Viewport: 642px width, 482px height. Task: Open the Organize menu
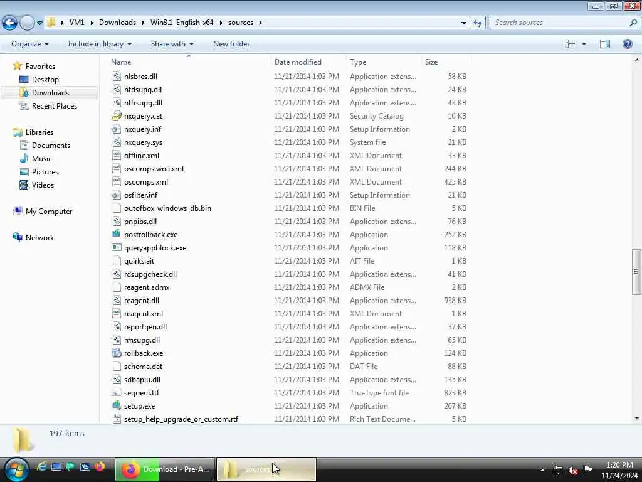pyautogui.click(x=30, y=44)
